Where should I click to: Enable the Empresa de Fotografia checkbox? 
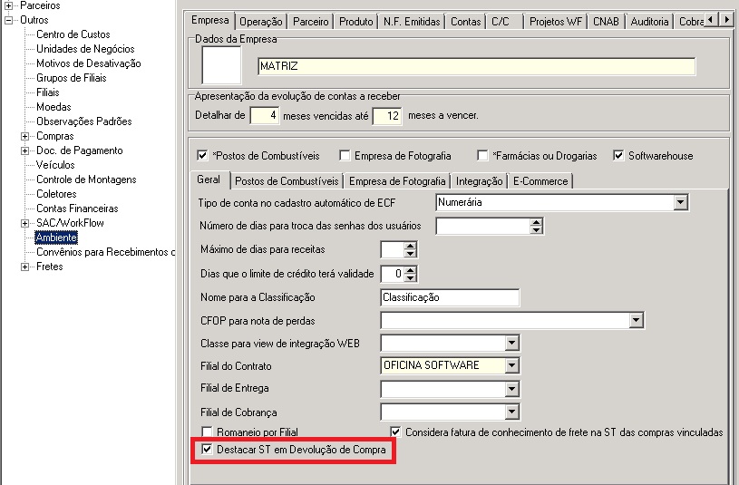click(x=345, y=156)
